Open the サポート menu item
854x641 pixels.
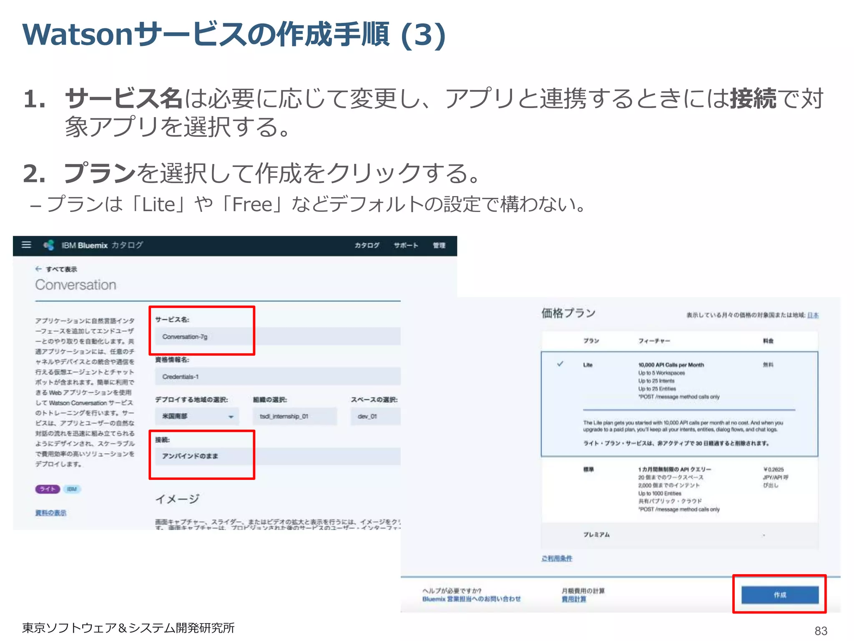point(406,245)
